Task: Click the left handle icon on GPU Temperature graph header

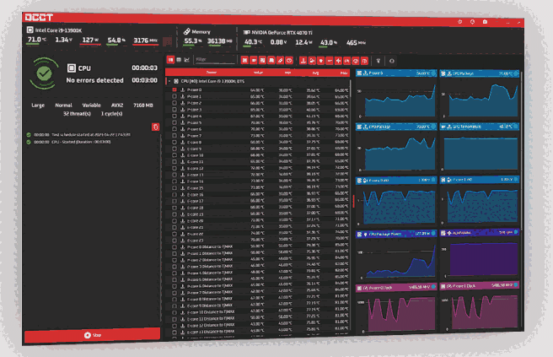Action: click(443, 127)
